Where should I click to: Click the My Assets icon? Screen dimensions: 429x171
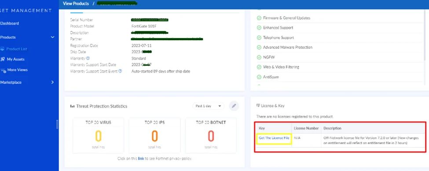[3, 59]
